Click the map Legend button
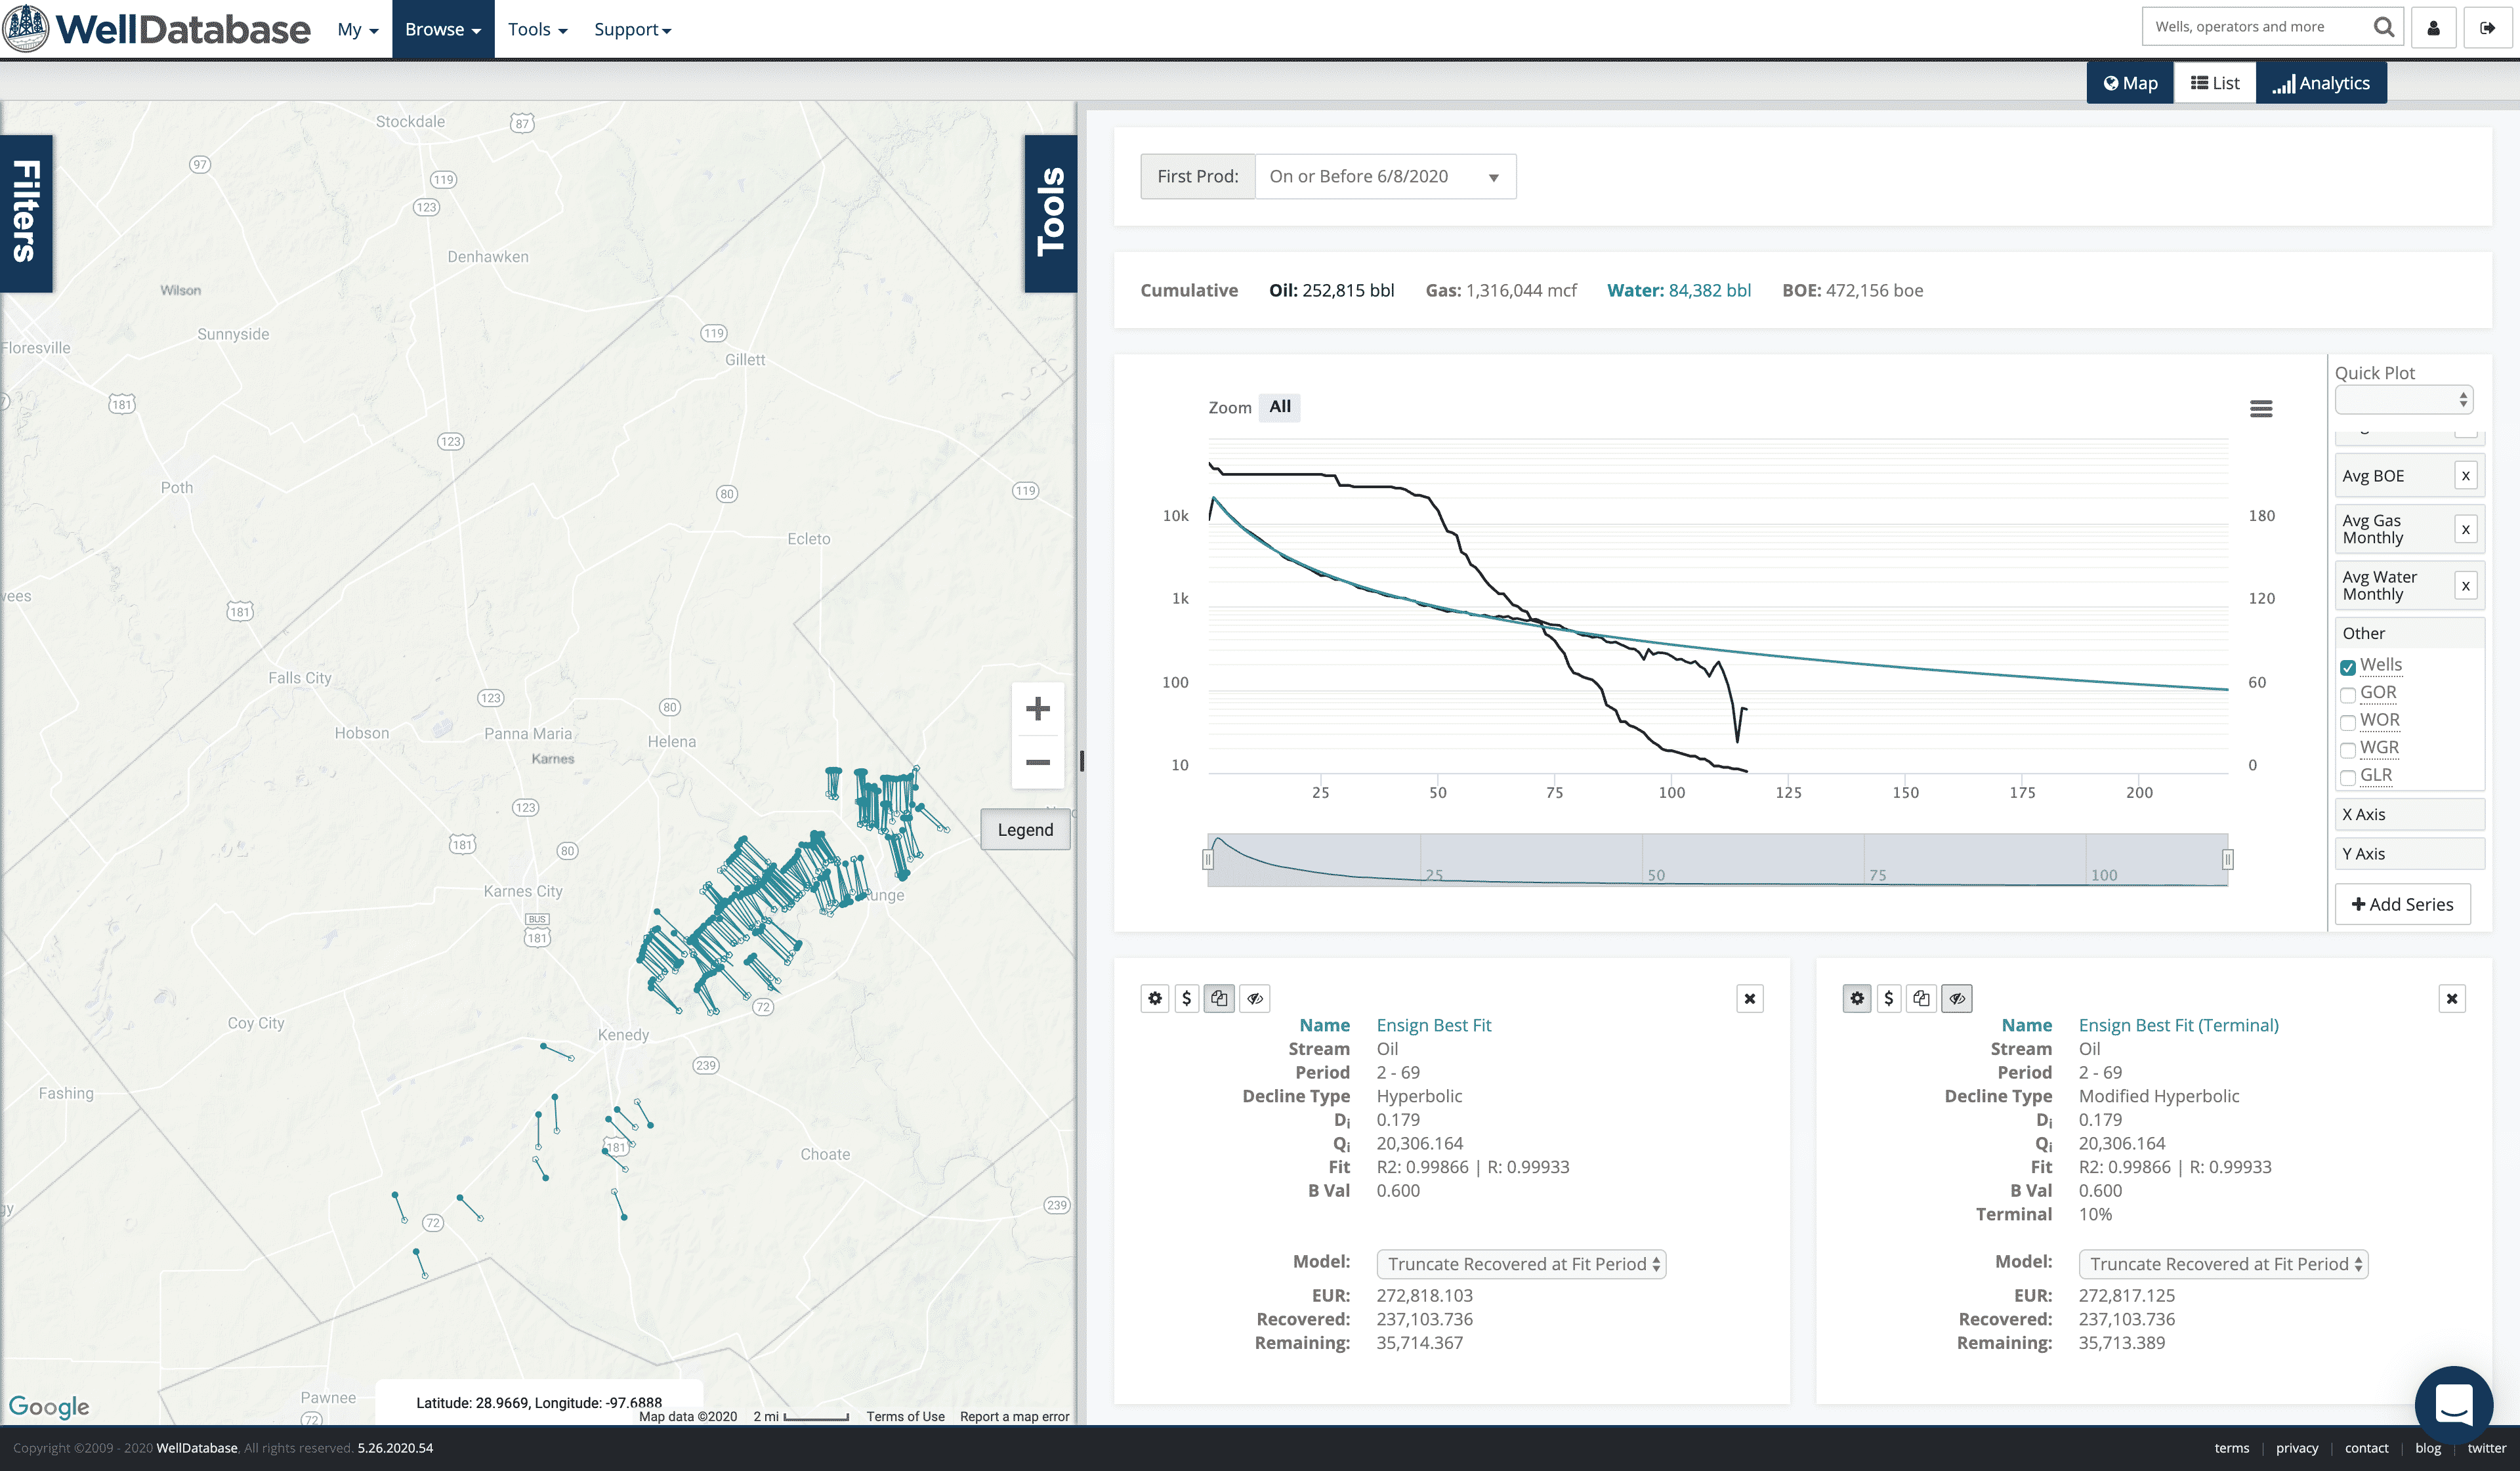2520x1471 pixels. point(1025,830)
